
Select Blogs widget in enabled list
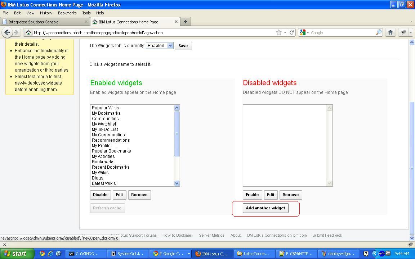pyautogui.click(x=97, y=178)
